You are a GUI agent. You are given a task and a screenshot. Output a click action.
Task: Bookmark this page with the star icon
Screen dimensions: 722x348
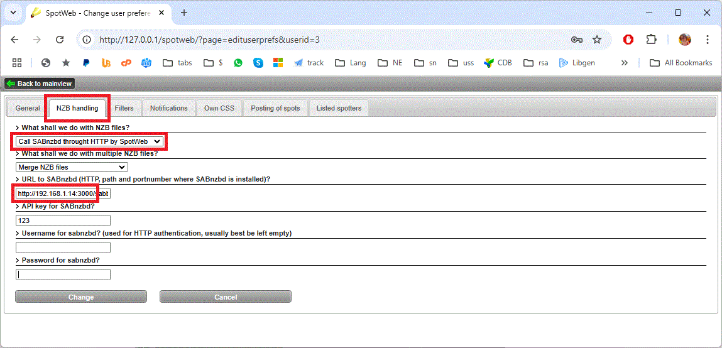click(x=597, y=40)
